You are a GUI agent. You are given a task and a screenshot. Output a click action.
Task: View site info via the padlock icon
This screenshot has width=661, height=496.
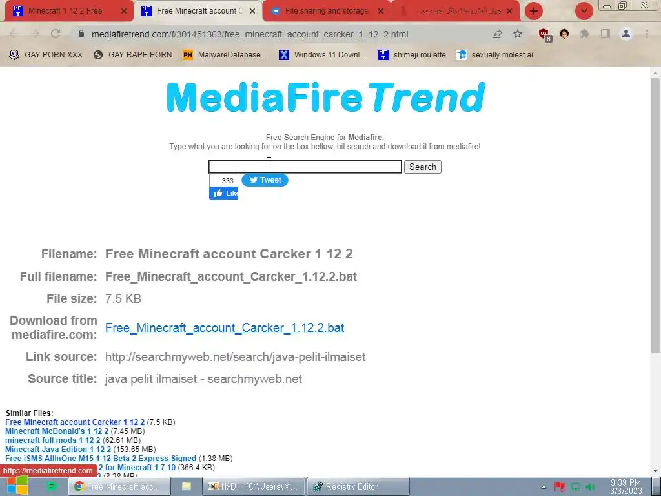pyautogui.click(x=81, y=34)
